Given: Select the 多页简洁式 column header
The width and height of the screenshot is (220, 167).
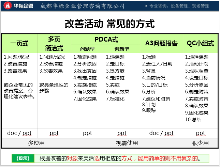Looking at the screenshot, I should 54,43.
